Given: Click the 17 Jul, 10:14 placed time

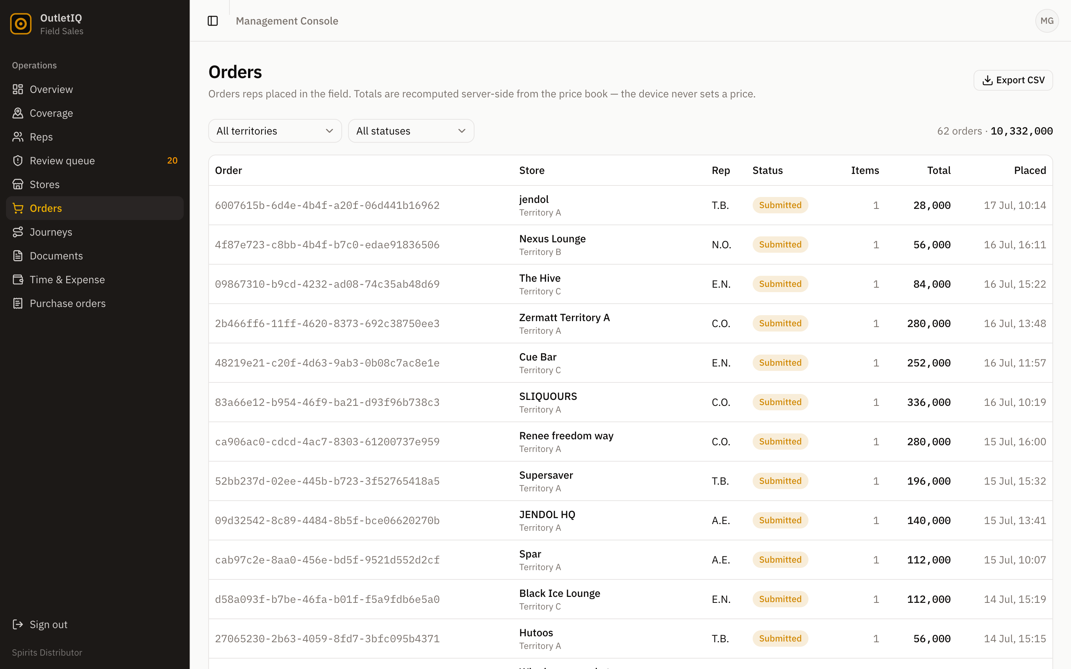Looking at the screenshot, I should 1015,205.
